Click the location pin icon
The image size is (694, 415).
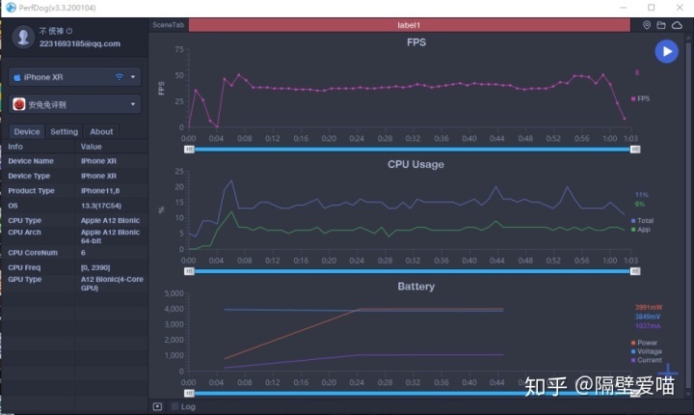click(x=647, y=25)
